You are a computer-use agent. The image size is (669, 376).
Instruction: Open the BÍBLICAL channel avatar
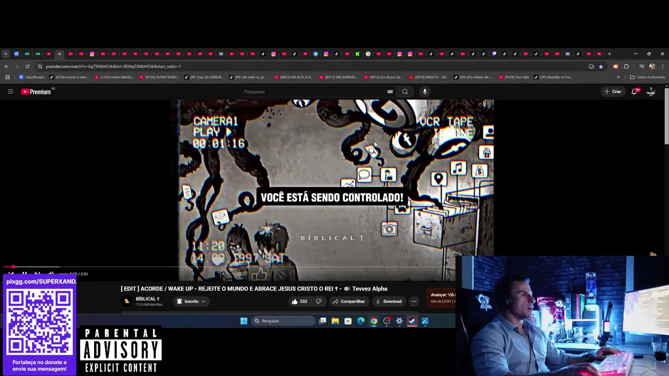126,301
